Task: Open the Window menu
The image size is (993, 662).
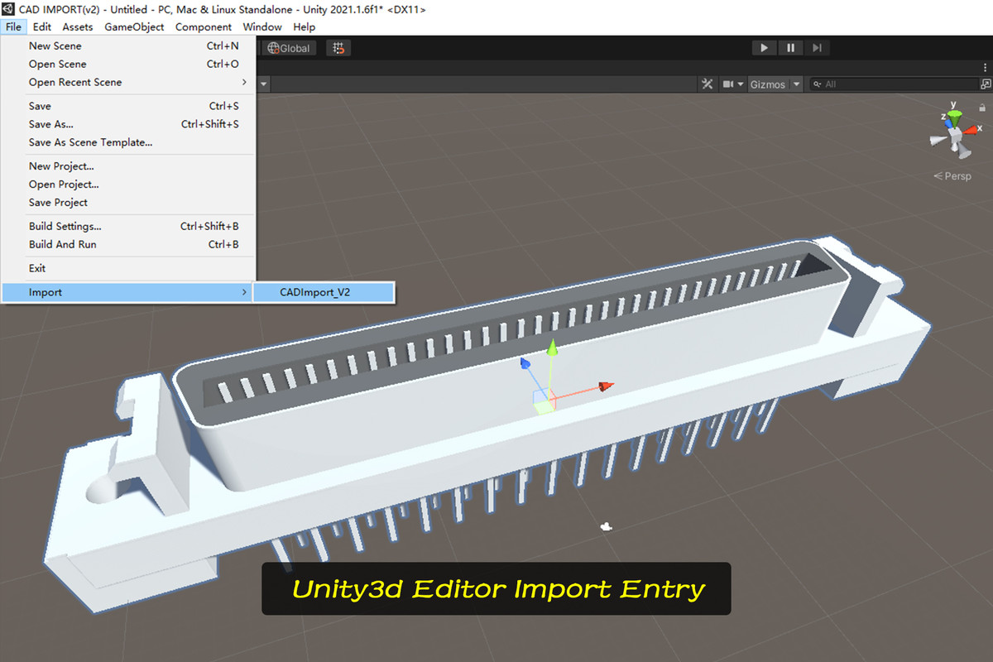Action: tap(262, 26)
